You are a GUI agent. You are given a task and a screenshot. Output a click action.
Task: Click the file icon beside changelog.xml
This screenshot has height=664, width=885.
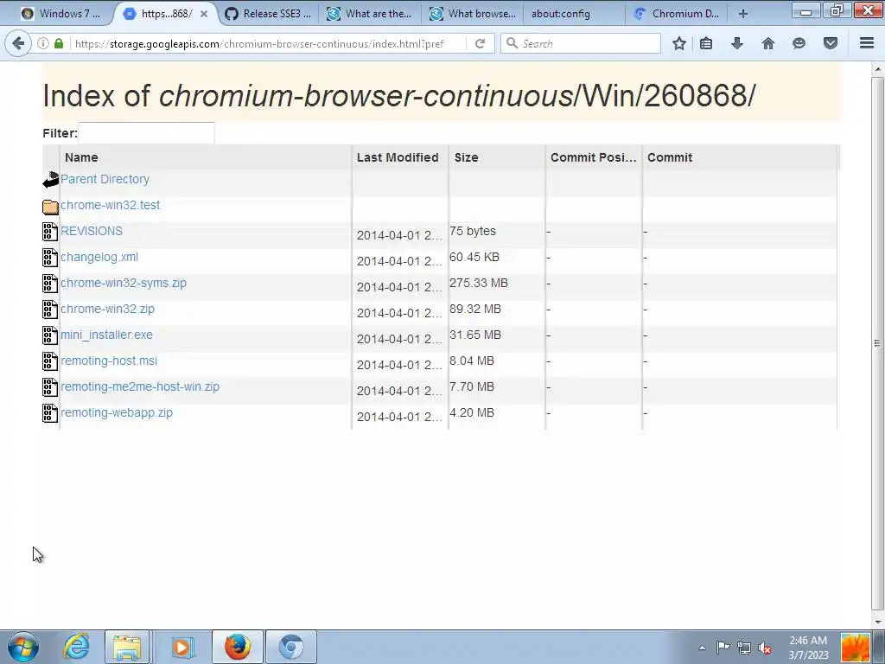[x=50, y=258]
